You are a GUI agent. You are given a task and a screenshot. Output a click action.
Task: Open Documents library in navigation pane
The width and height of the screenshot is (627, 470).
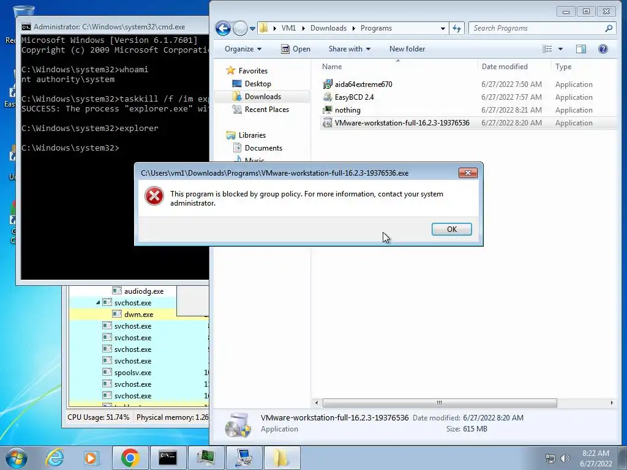pyautogui.click(x=263, y=148)
